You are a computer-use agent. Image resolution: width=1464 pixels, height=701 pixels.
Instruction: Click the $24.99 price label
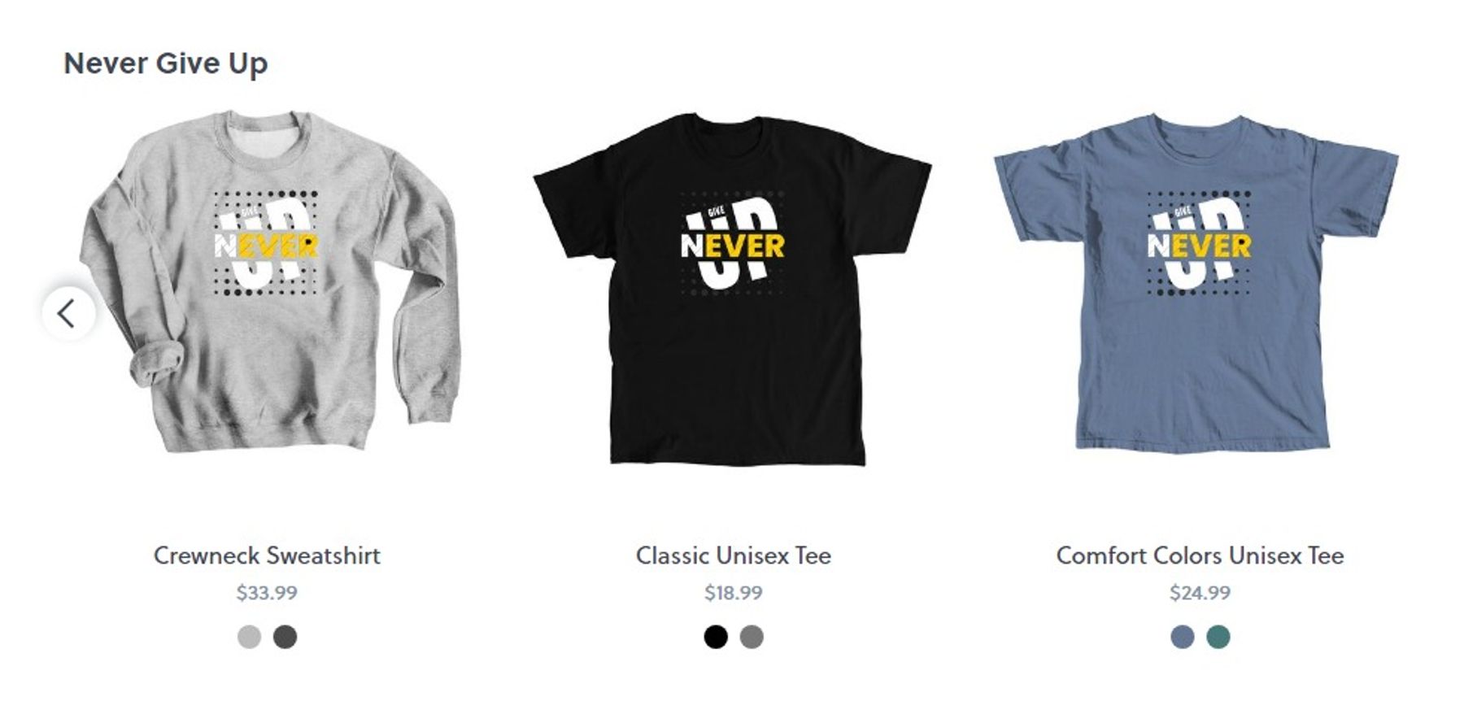click(1200, 593)
